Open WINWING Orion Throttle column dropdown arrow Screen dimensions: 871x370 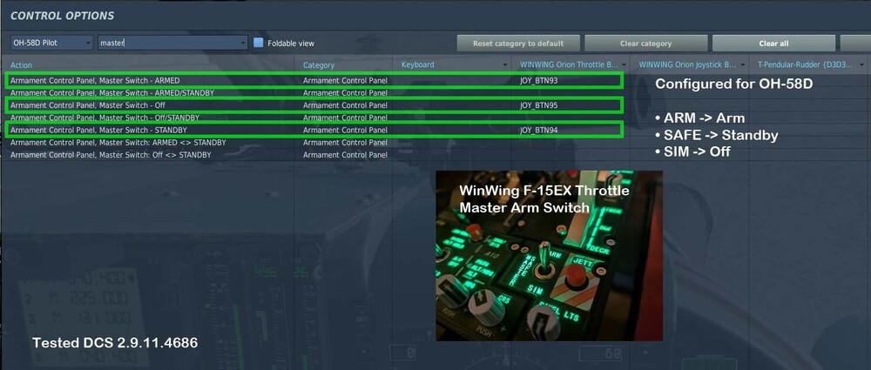pyautogui.click(x=624, y=65)
